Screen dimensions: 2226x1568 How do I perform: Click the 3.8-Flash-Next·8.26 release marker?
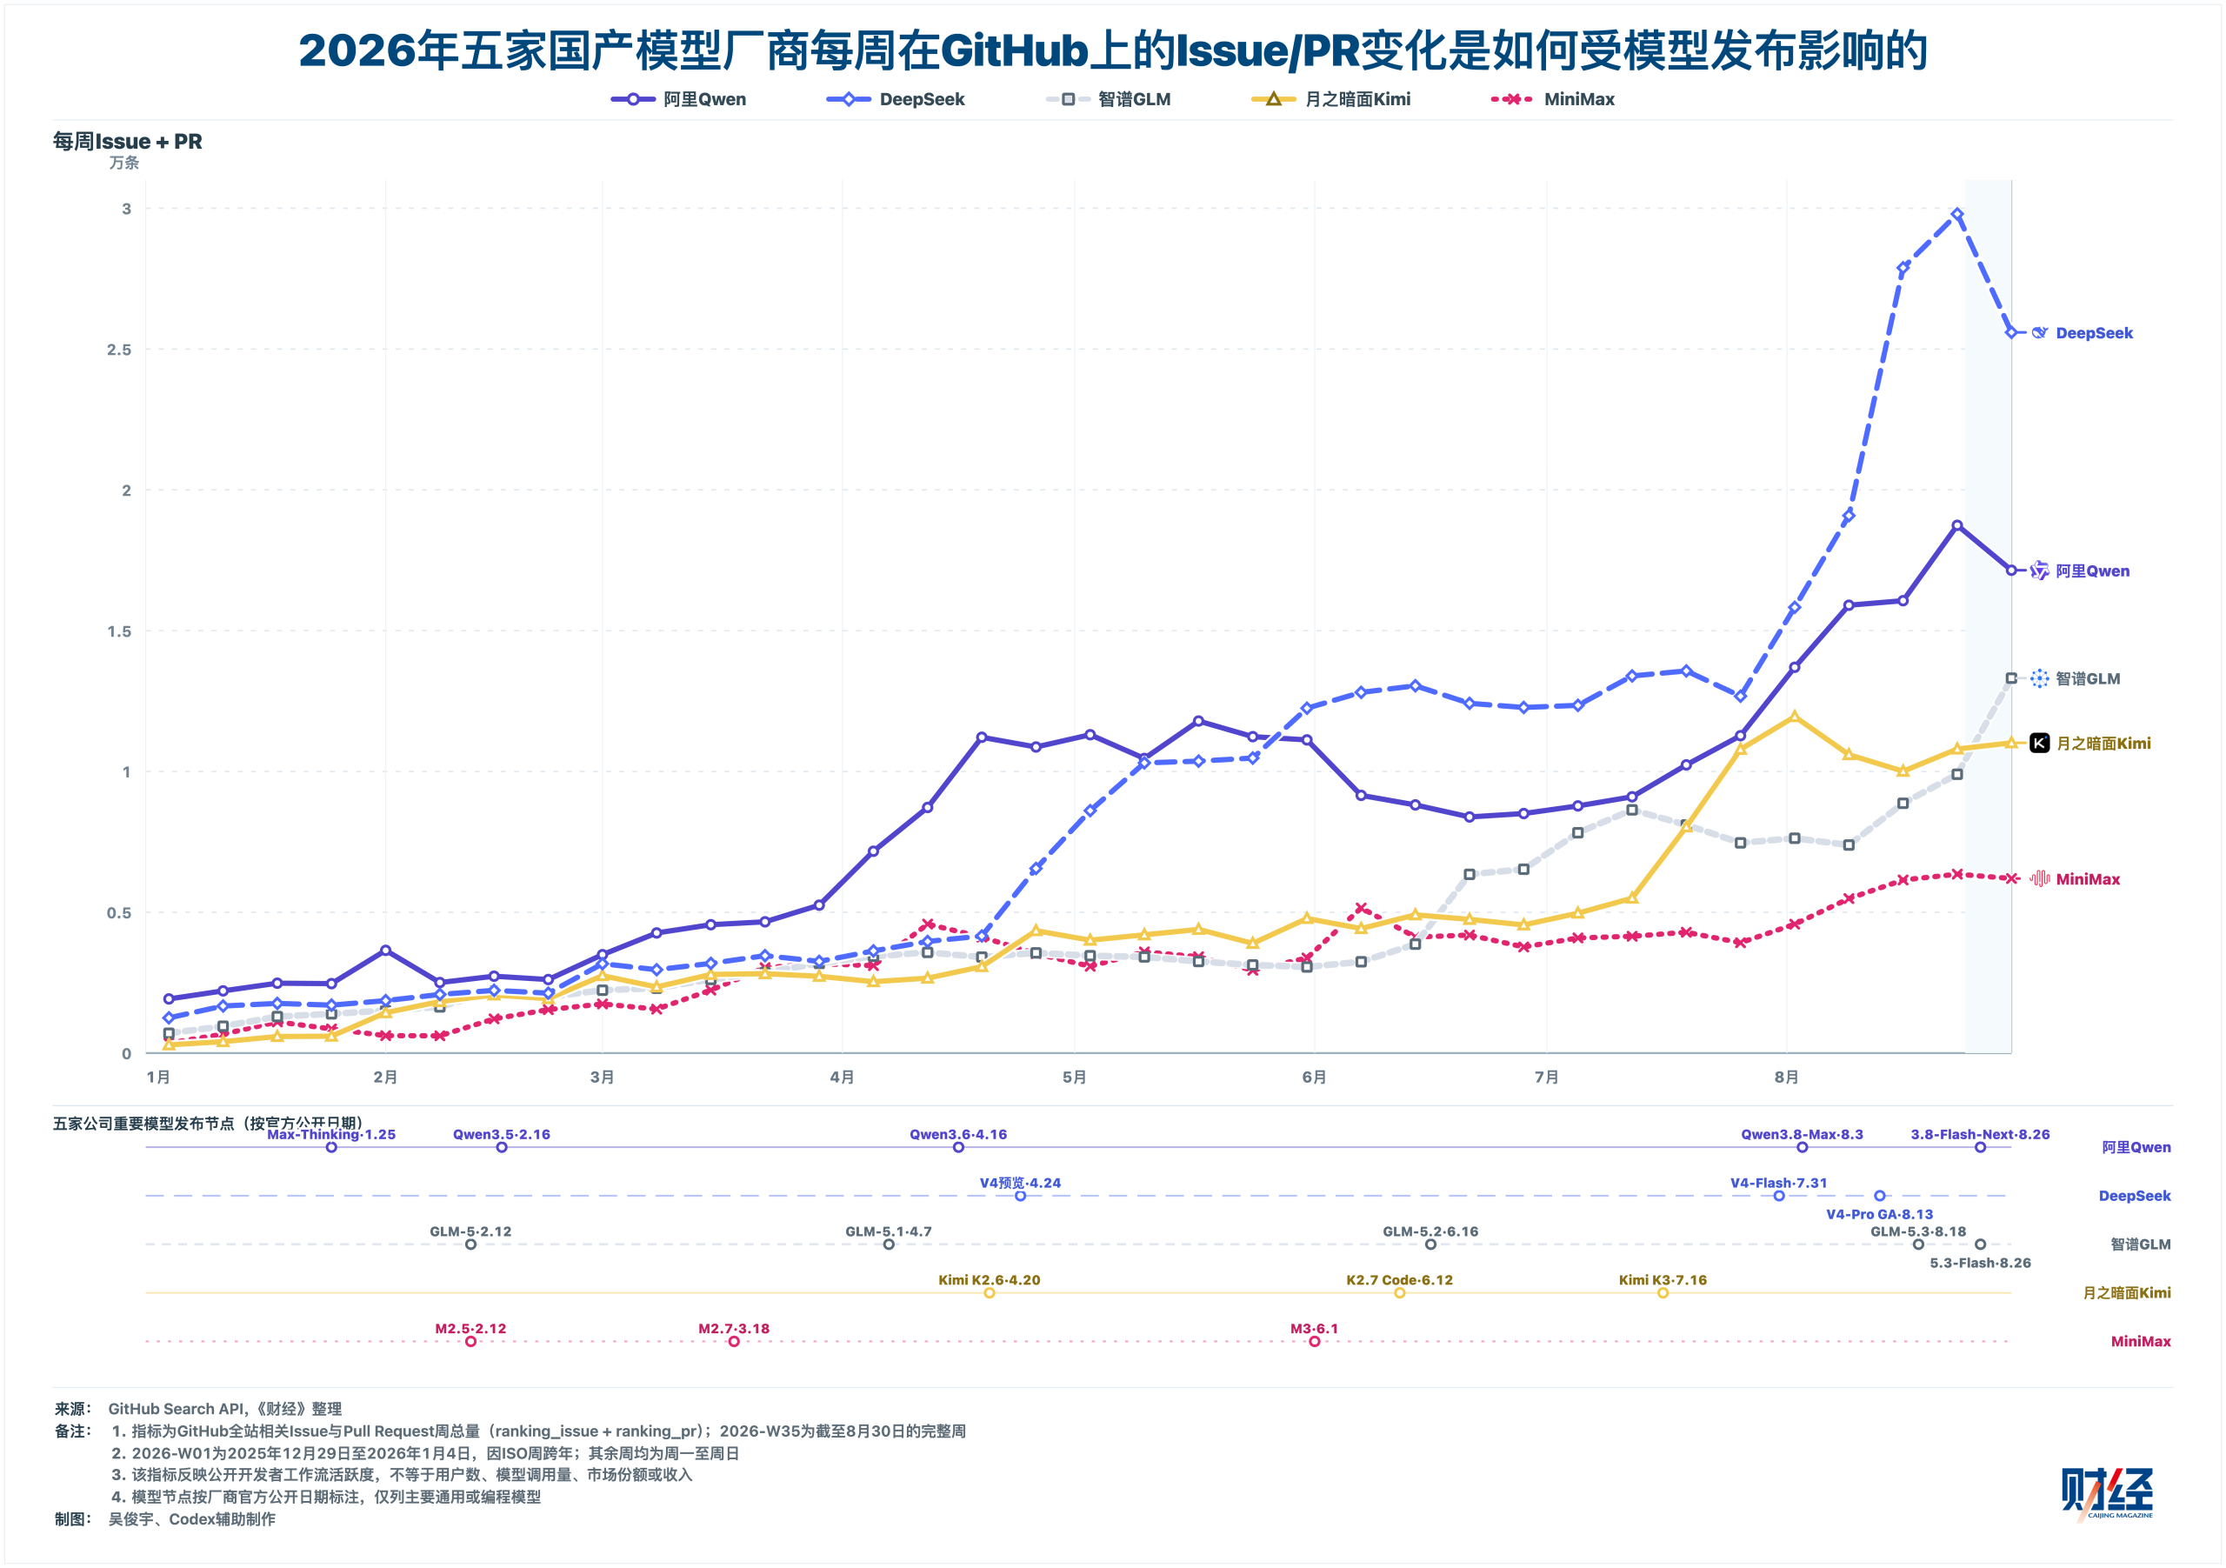click(x=1981, y=1147)
